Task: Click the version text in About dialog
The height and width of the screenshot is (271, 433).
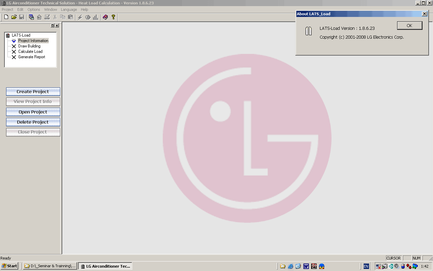Action: pyautogui.click(x=347, y=28)
